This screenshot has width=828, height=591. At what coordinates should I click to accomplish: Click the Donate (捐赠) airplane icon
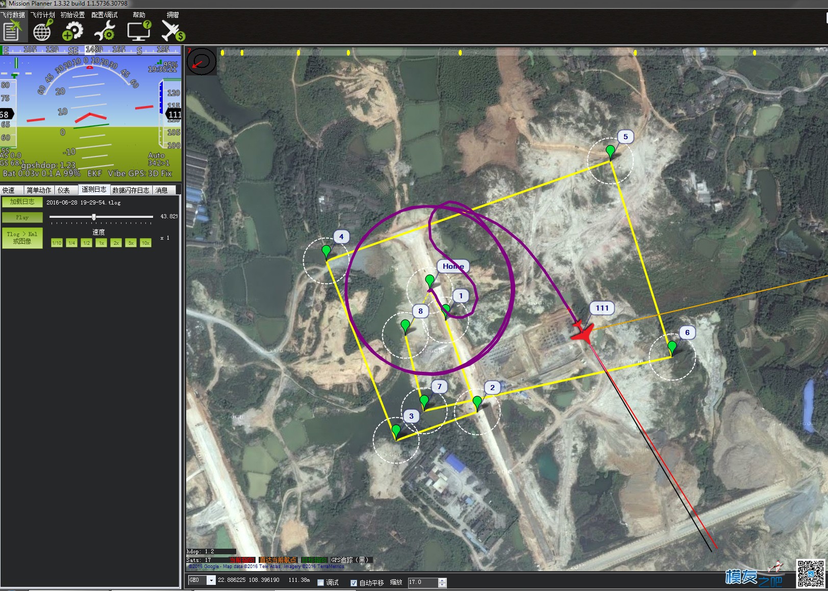(x=173, y=31)
